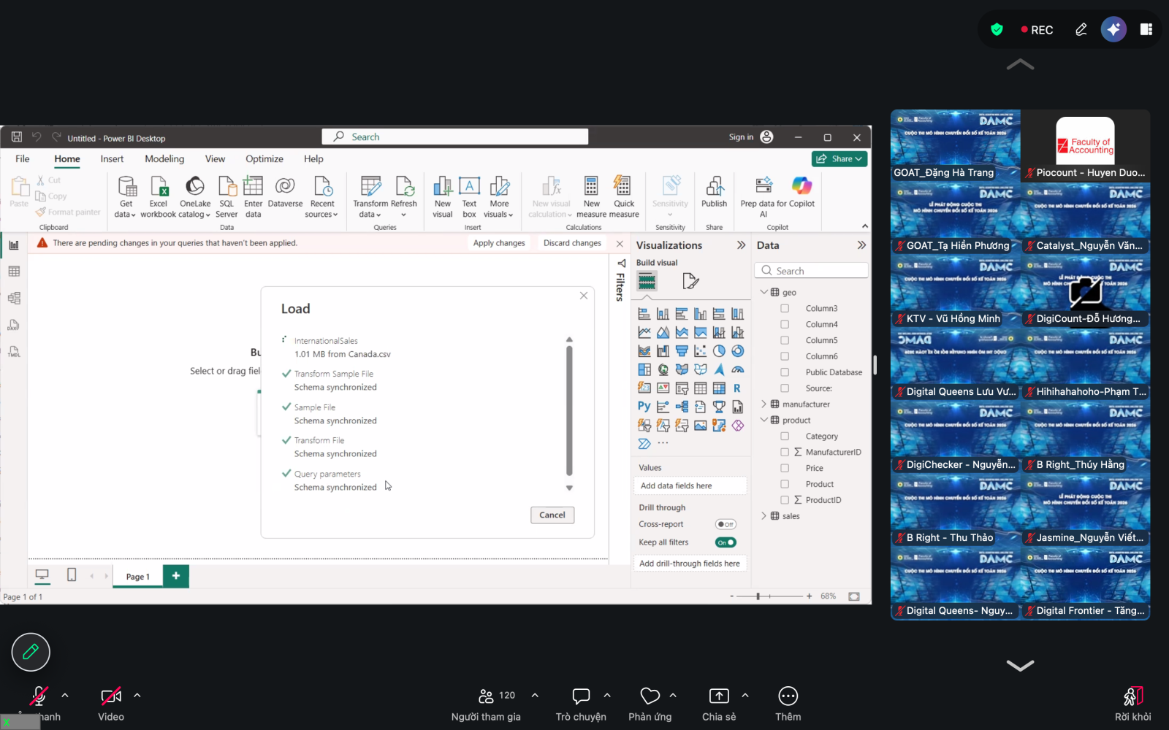This screenshot has height=730, width=1169.
Task: Select the Stacked bar chart visual
Action: pyautogui.click(x=644, y=314)
